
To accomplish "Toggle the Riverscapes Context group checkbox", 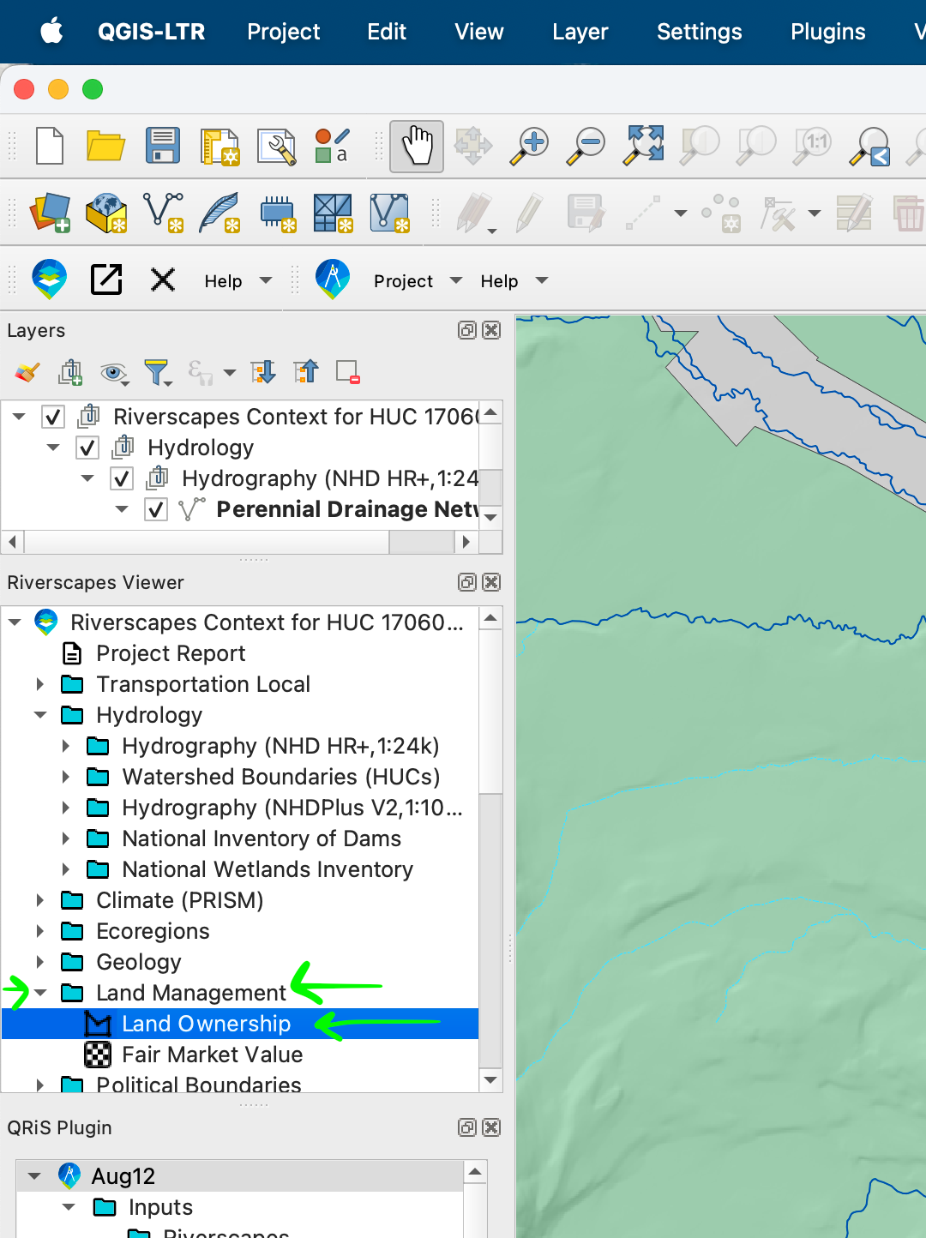I will [x=53, y=417].
